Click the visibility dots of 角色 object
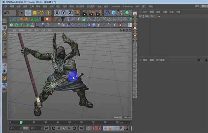 154,16
